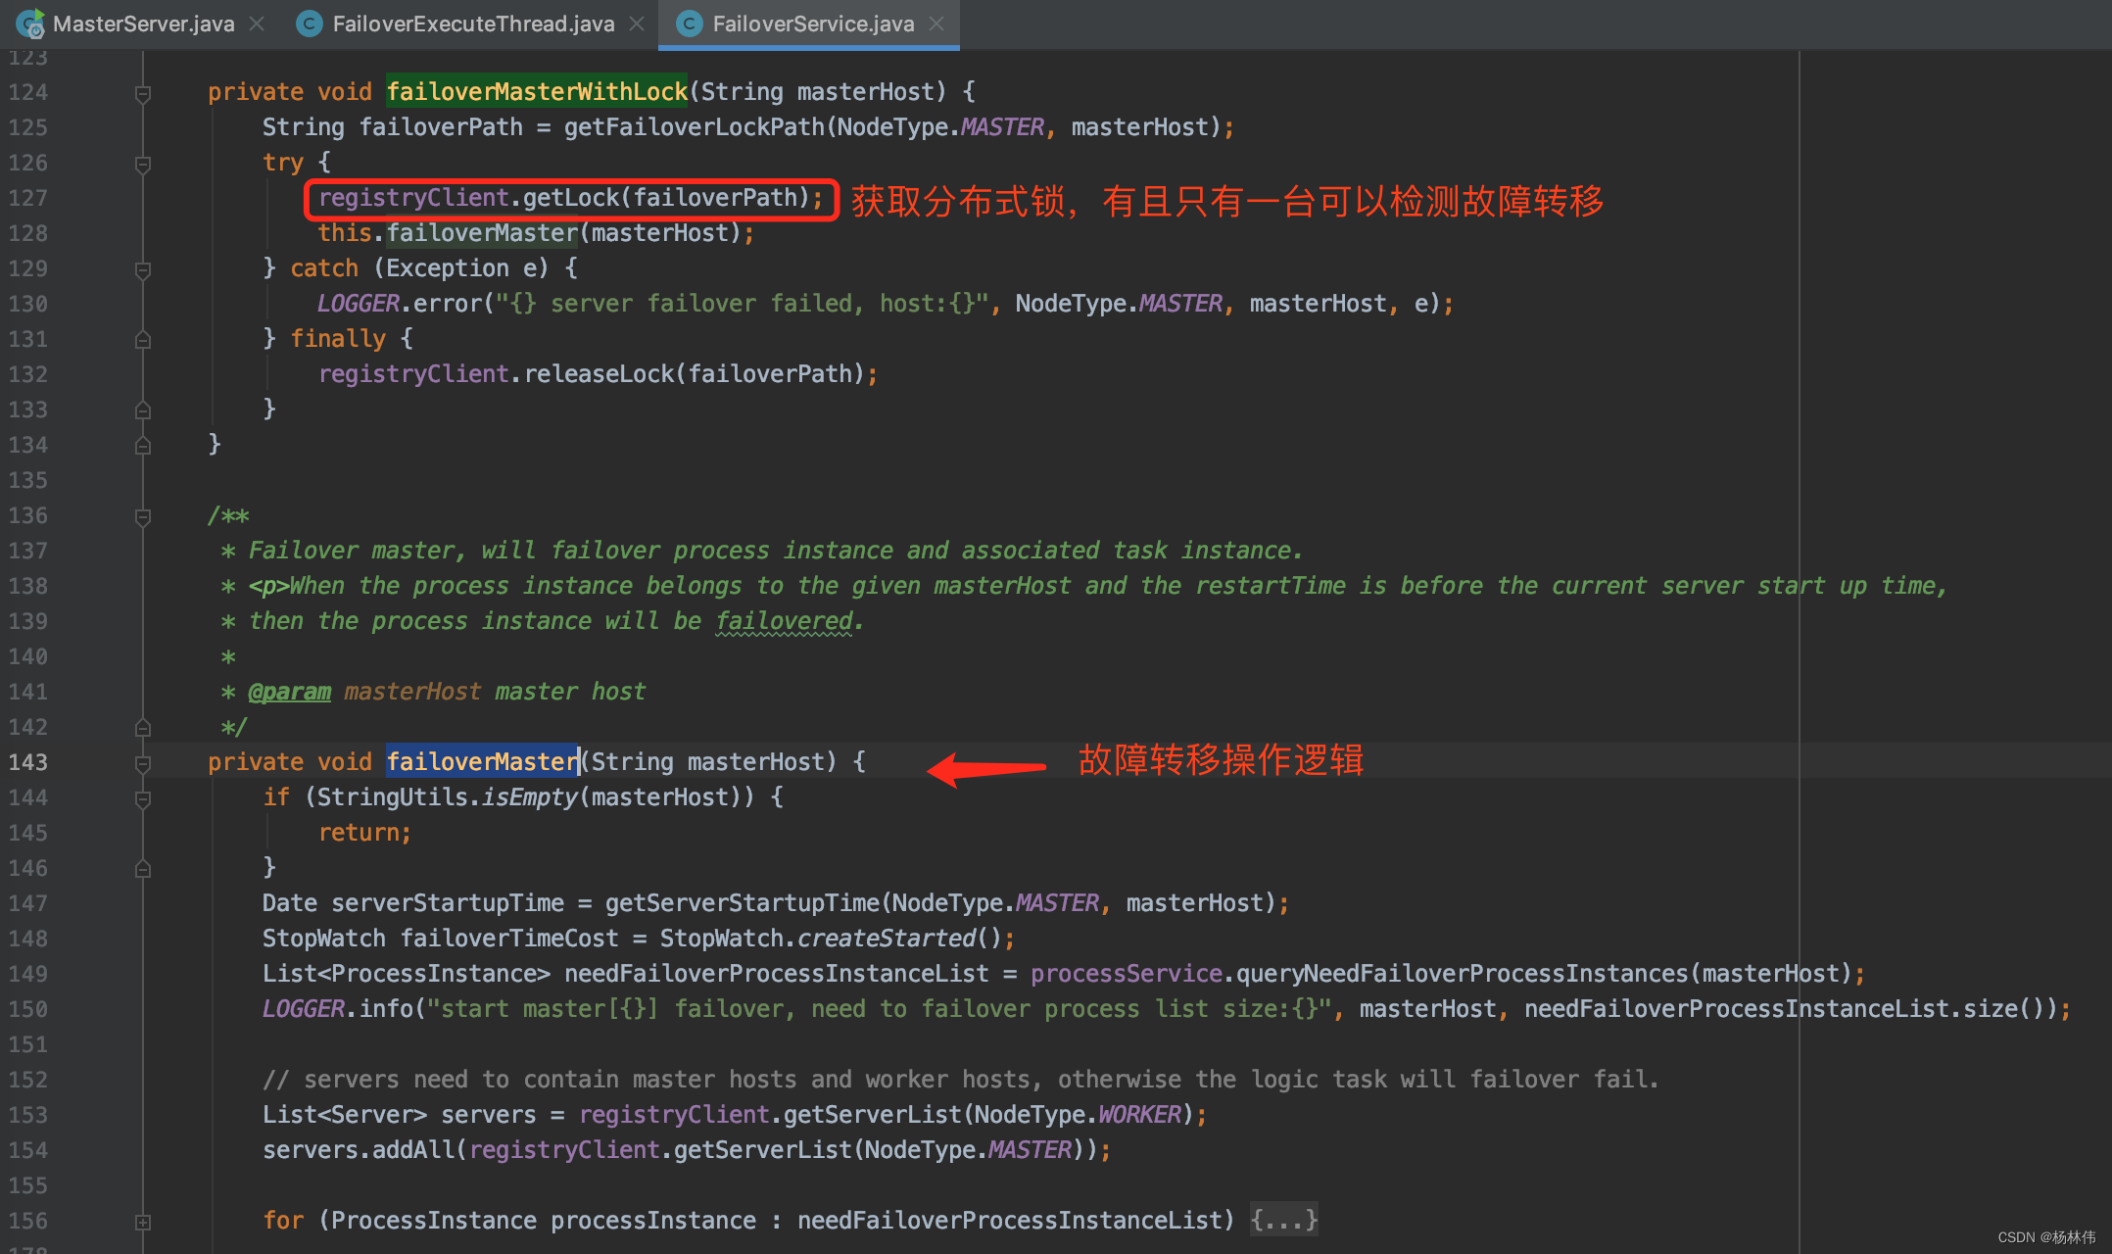Collapse the failoverMasterWithLock method at line 124

tap(143, 93)
